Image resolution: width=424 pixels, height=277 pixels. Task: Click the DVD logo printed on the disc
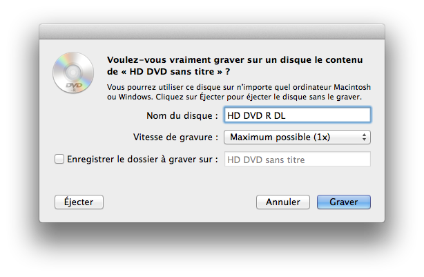click(x=74, y=86)
